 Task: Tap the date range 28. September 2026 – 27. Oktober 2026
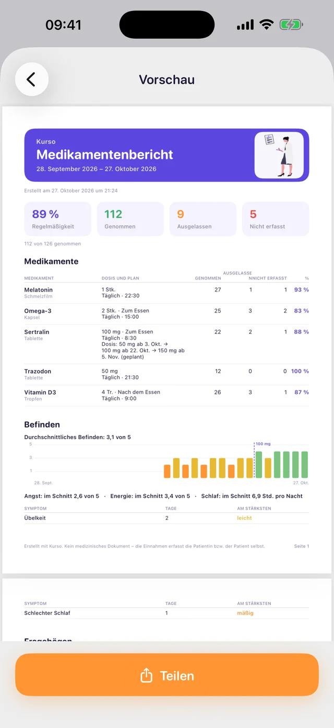[96, 169]
